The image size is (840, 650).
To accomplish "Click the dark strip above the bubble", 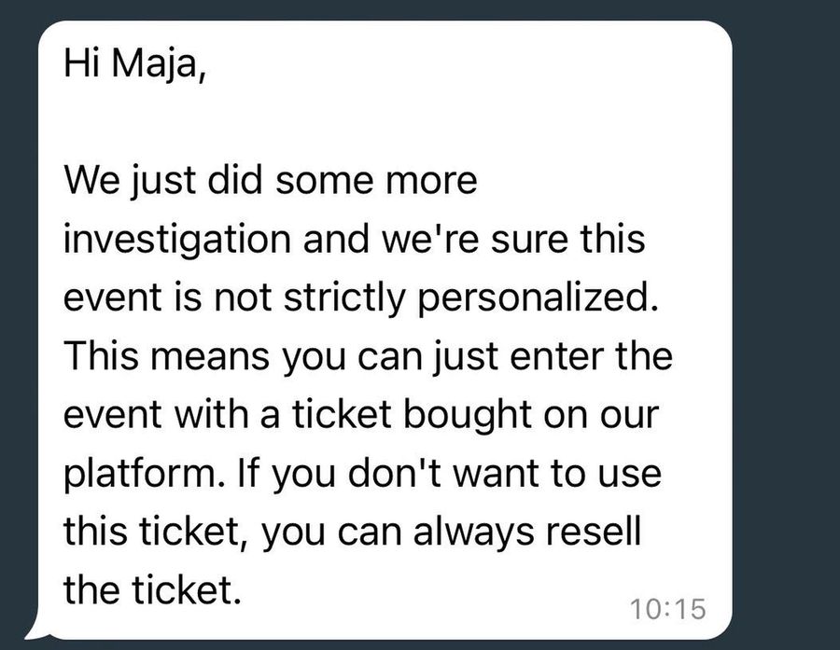I will tap(420, 9).
